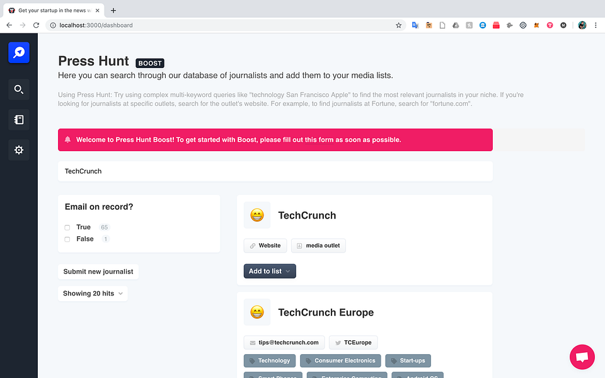The width and height of the screenshot is (605, 378).
Task: Click the media outlet tag
Action: 318,246
